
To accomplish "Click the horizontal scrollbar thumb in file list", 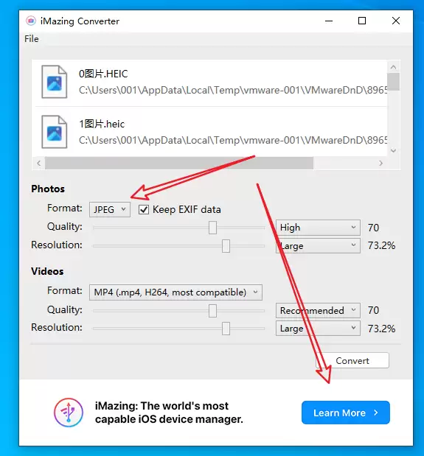I will (x=179, y=163).
